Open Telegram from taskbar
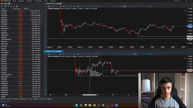Screen dimensions: 193x108 pos(103,105)
